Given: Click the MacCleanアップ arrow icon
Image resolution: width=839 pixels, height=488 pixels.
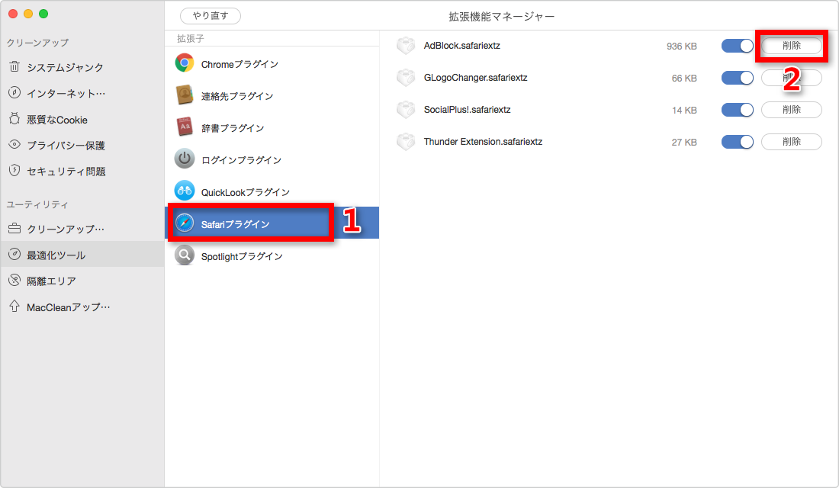Looking at the screenshot, I should (x=14, y=306).
